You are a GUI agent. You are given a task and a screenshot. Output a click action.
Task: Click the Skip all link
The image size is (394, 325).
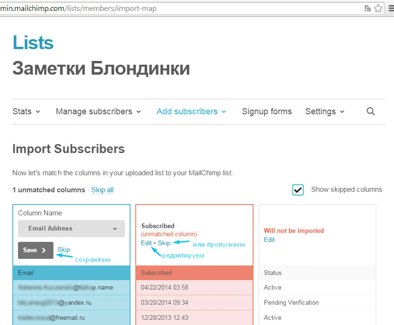(102, 190)
